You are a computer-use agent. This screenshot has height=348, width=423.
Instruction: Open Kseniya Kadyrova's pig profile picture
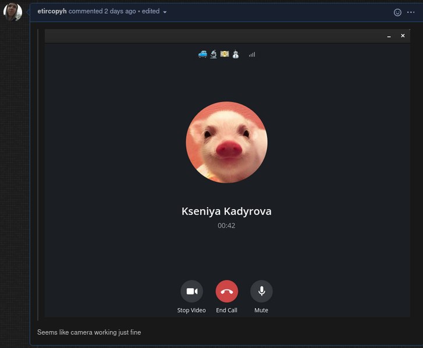tap(226, 142)
